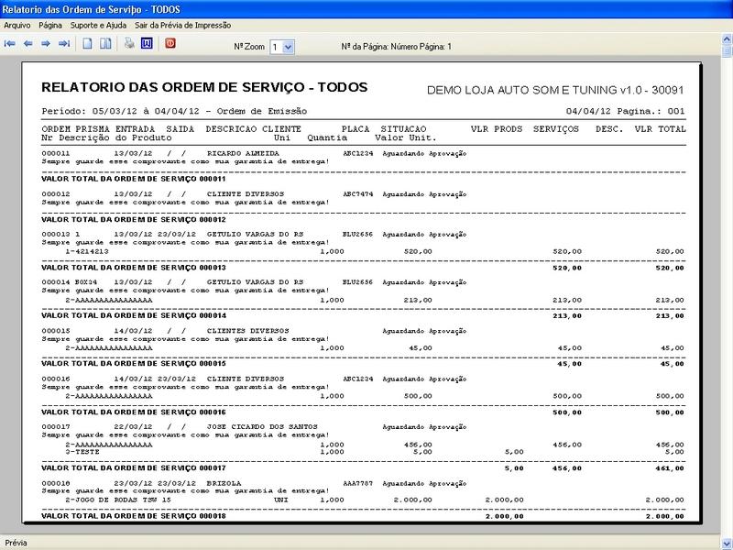This screenshot has width=733, height=550.
Task: Click SITUACAO column header
Action: tap(403, 129)
